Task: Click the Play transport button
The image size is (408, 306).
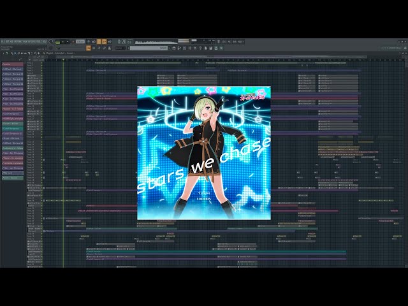Action: point(62,41)
